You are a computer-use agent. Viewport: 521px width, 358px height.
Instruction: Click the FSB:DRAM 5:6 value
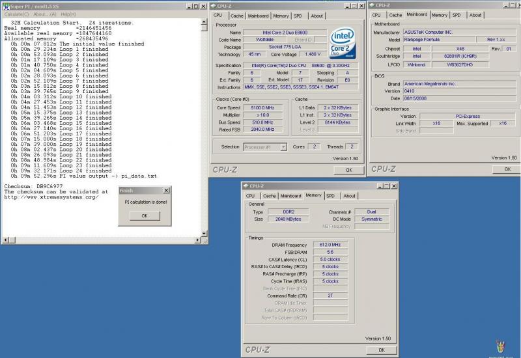pos(330,252)
